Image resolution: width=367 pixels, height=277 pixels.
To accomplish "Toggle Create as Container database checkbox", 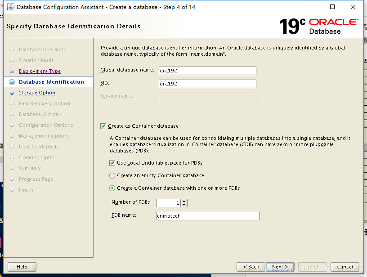I will 103,126.
